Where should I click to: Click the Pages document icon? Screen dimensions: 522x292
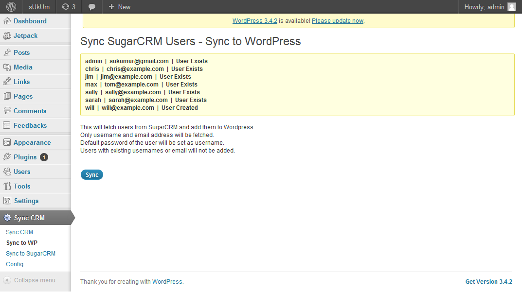coord(7,97)
